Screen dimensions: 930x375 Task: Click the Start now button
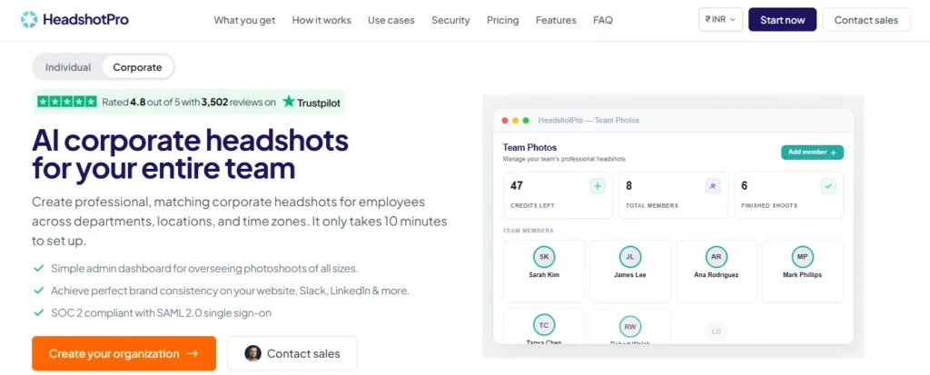tap(782, 20)
